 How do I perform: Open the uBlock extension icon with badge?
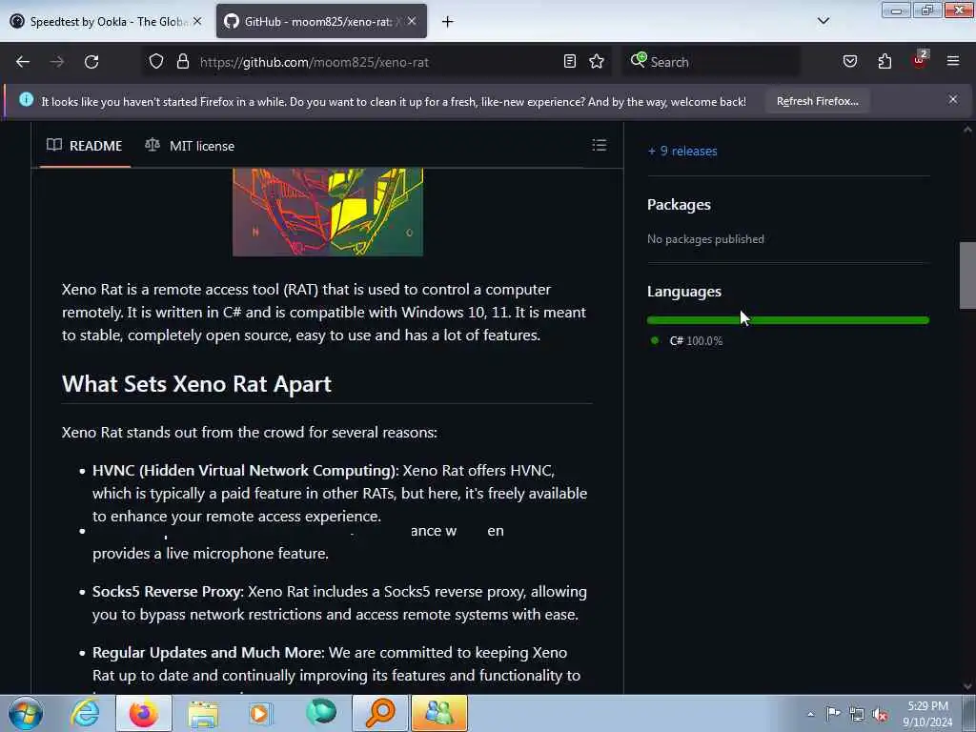[x=920, y=60]
